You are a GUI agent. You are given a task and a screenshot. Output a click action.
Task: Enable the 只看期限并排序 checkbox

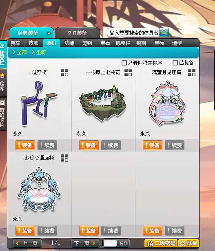tap(124, 63)
